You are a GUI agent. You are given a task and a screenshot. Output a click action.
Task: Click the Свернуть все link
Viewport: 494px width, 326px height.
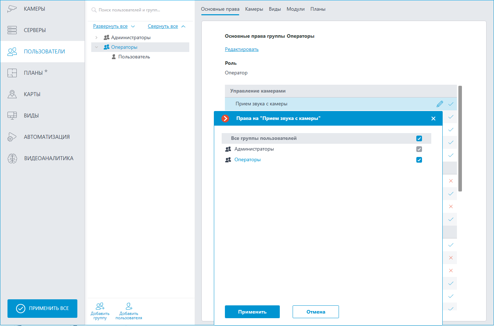[x=163, y=26]
